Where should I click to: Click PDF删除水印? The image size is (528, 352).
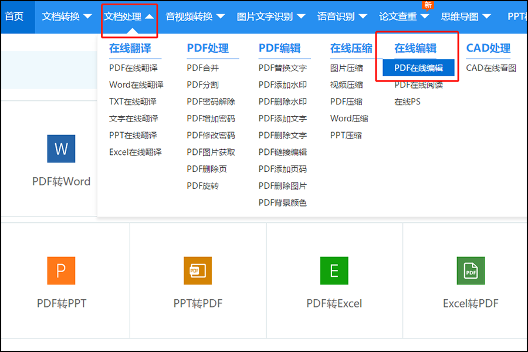click(x=283, y=101)
